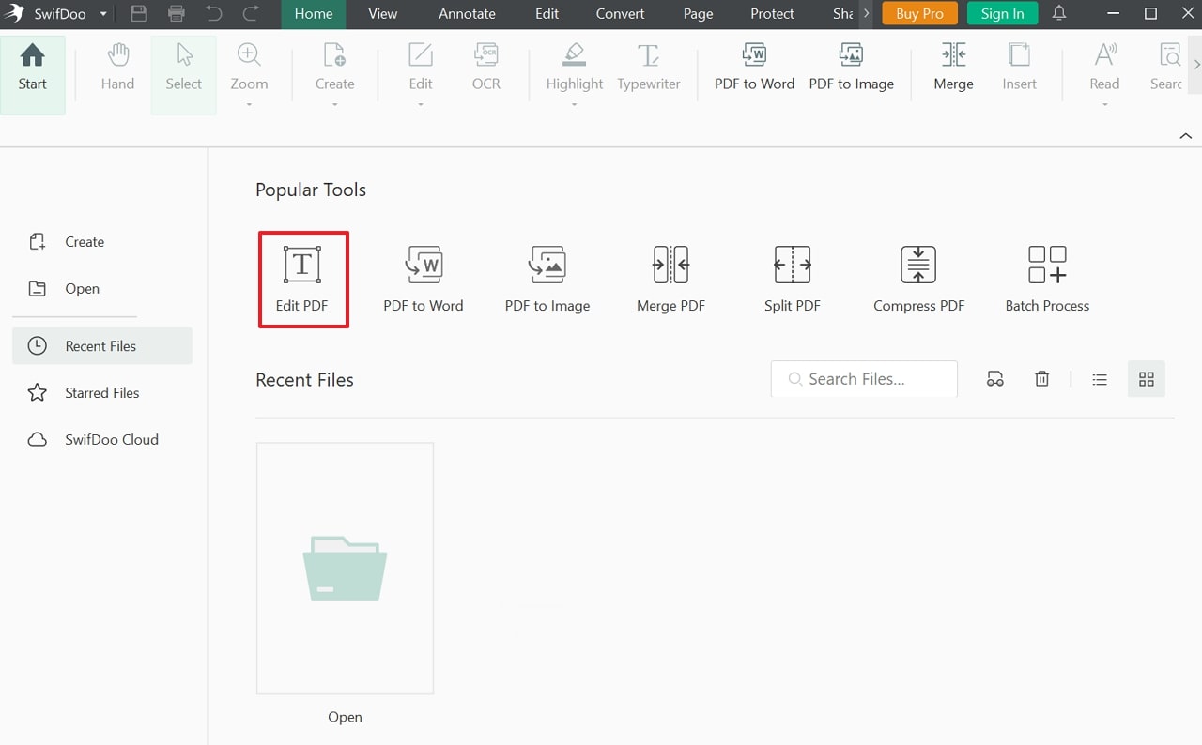Click the Open folder thumbnail
Screen dimensions: 1202x745
pyautogui.click(x=345, y=569)
